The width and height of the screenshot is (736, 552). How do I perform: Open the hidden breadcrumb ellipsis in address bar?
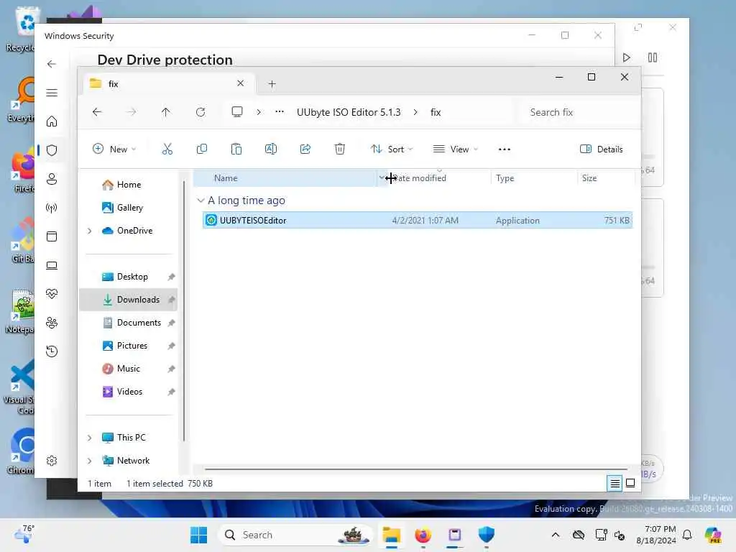(x=280, y=111)
